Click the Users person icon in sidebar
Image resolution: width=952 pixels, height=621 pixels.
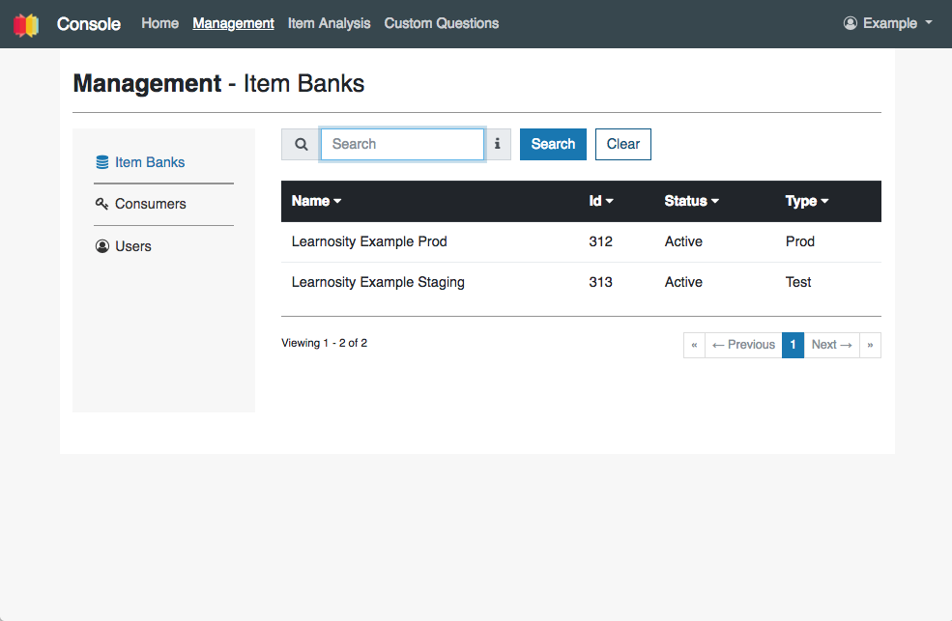pos(102,246)
